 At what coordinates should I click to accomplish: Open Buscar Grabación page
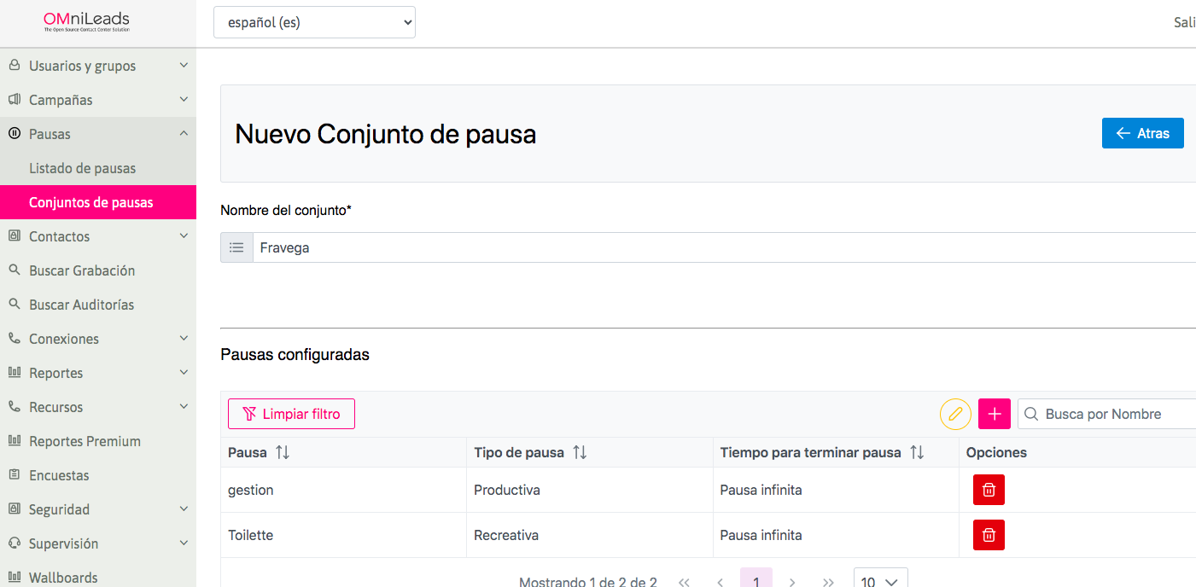point(82,270)
